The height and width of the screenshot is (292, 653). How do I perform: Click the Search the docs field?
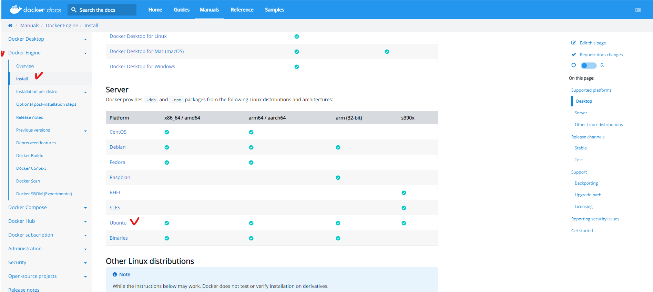tap(102, 10)
